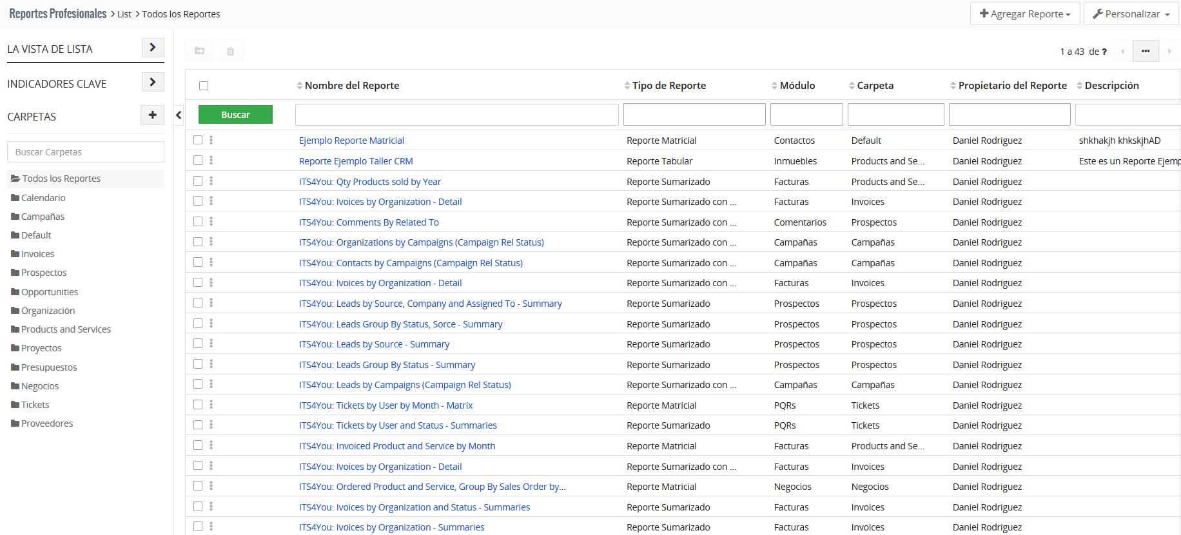Toggle the select-all checkbox in header
The height and width of the screenshot is (535, 1181).
pos(204,86)
